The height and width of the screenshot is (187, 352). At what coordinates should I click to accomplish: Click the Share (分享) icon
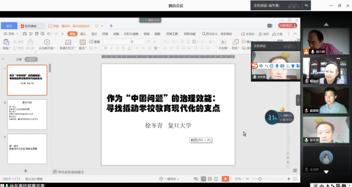277,34
